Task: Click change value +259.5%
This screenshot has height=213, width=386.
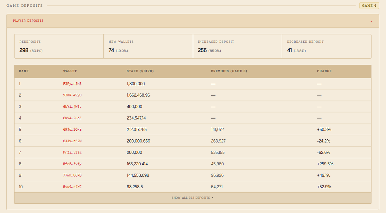Action: pos(325,164)
